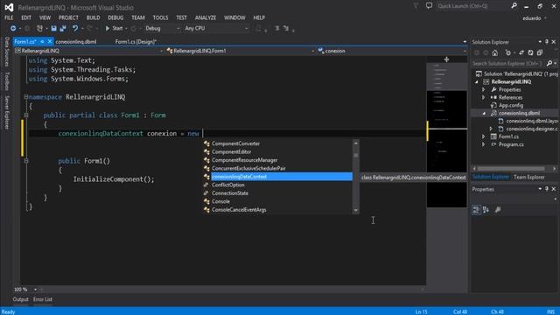This screenshot has height=315, width=560.
Task: Click Sync with Active Document icon
Action: coord(521,52)
